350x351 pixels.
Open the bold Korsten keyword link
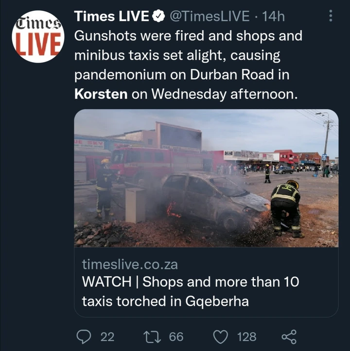(101, 94)
